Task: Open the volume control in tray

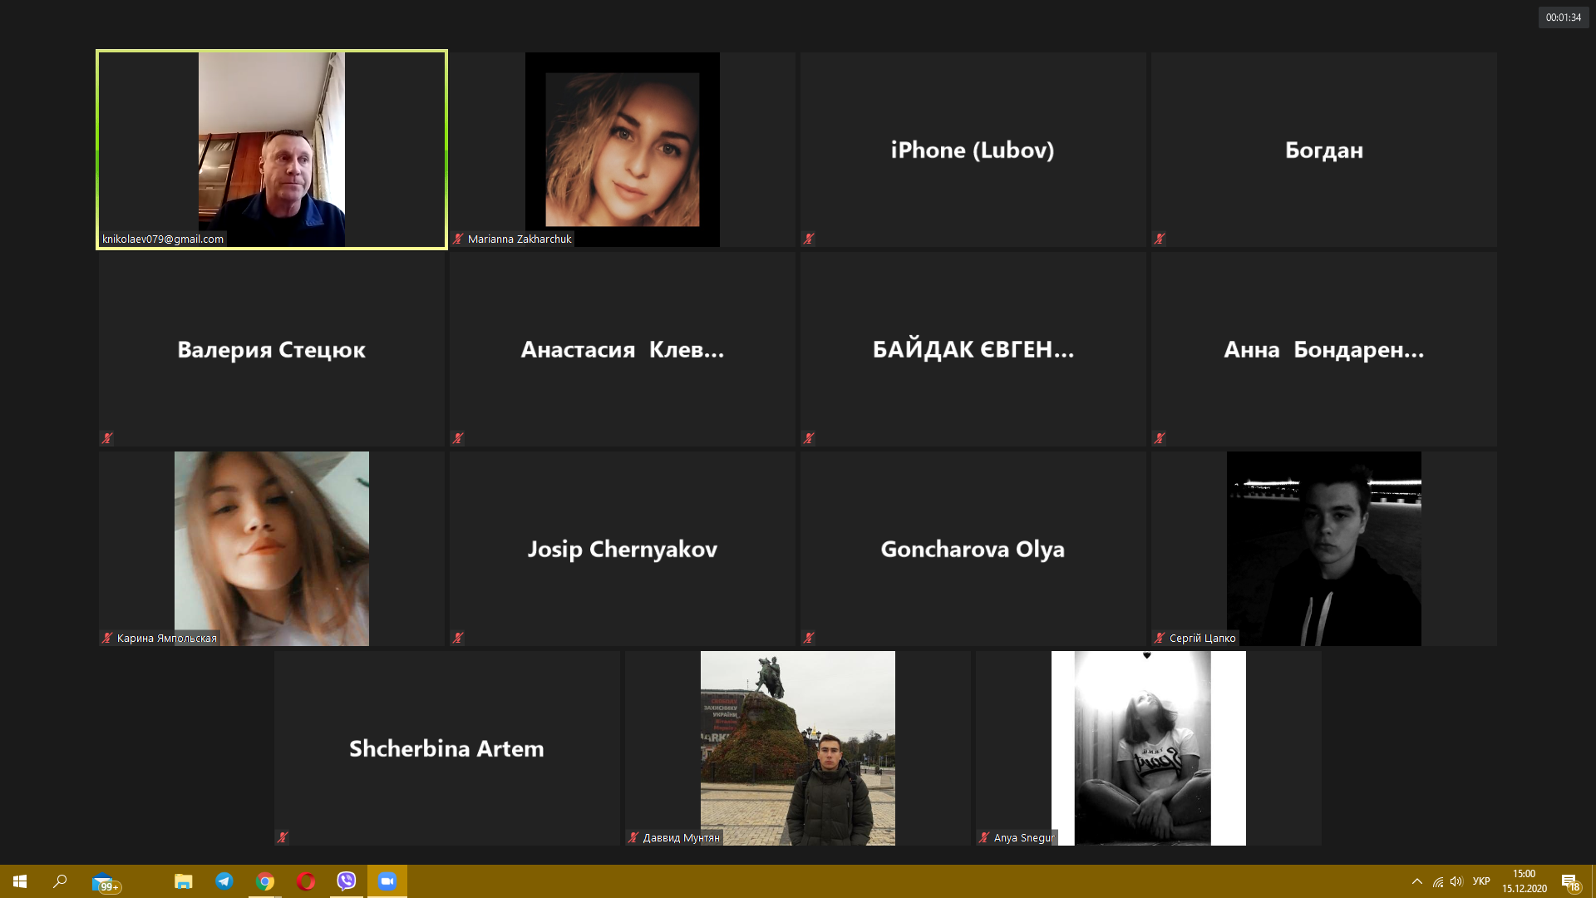Action: click(x=1456, y=881)
